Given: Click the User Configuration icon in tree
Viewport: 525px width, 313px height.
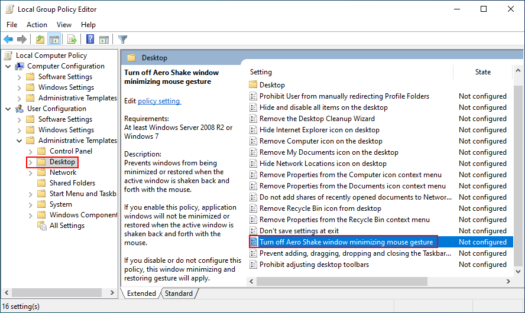Looking at the screenshot, I should point(20,109).
